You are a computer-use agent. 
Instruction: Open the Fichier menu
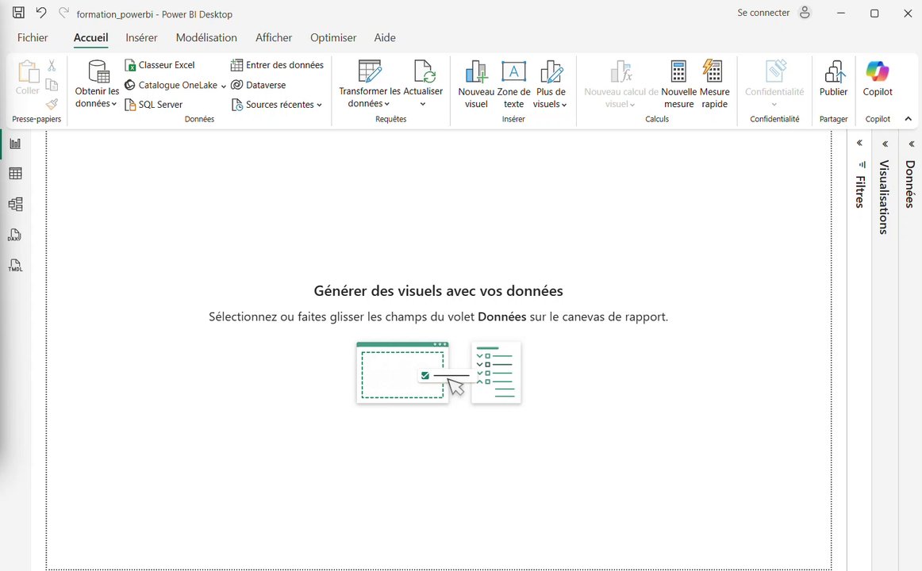33,37
